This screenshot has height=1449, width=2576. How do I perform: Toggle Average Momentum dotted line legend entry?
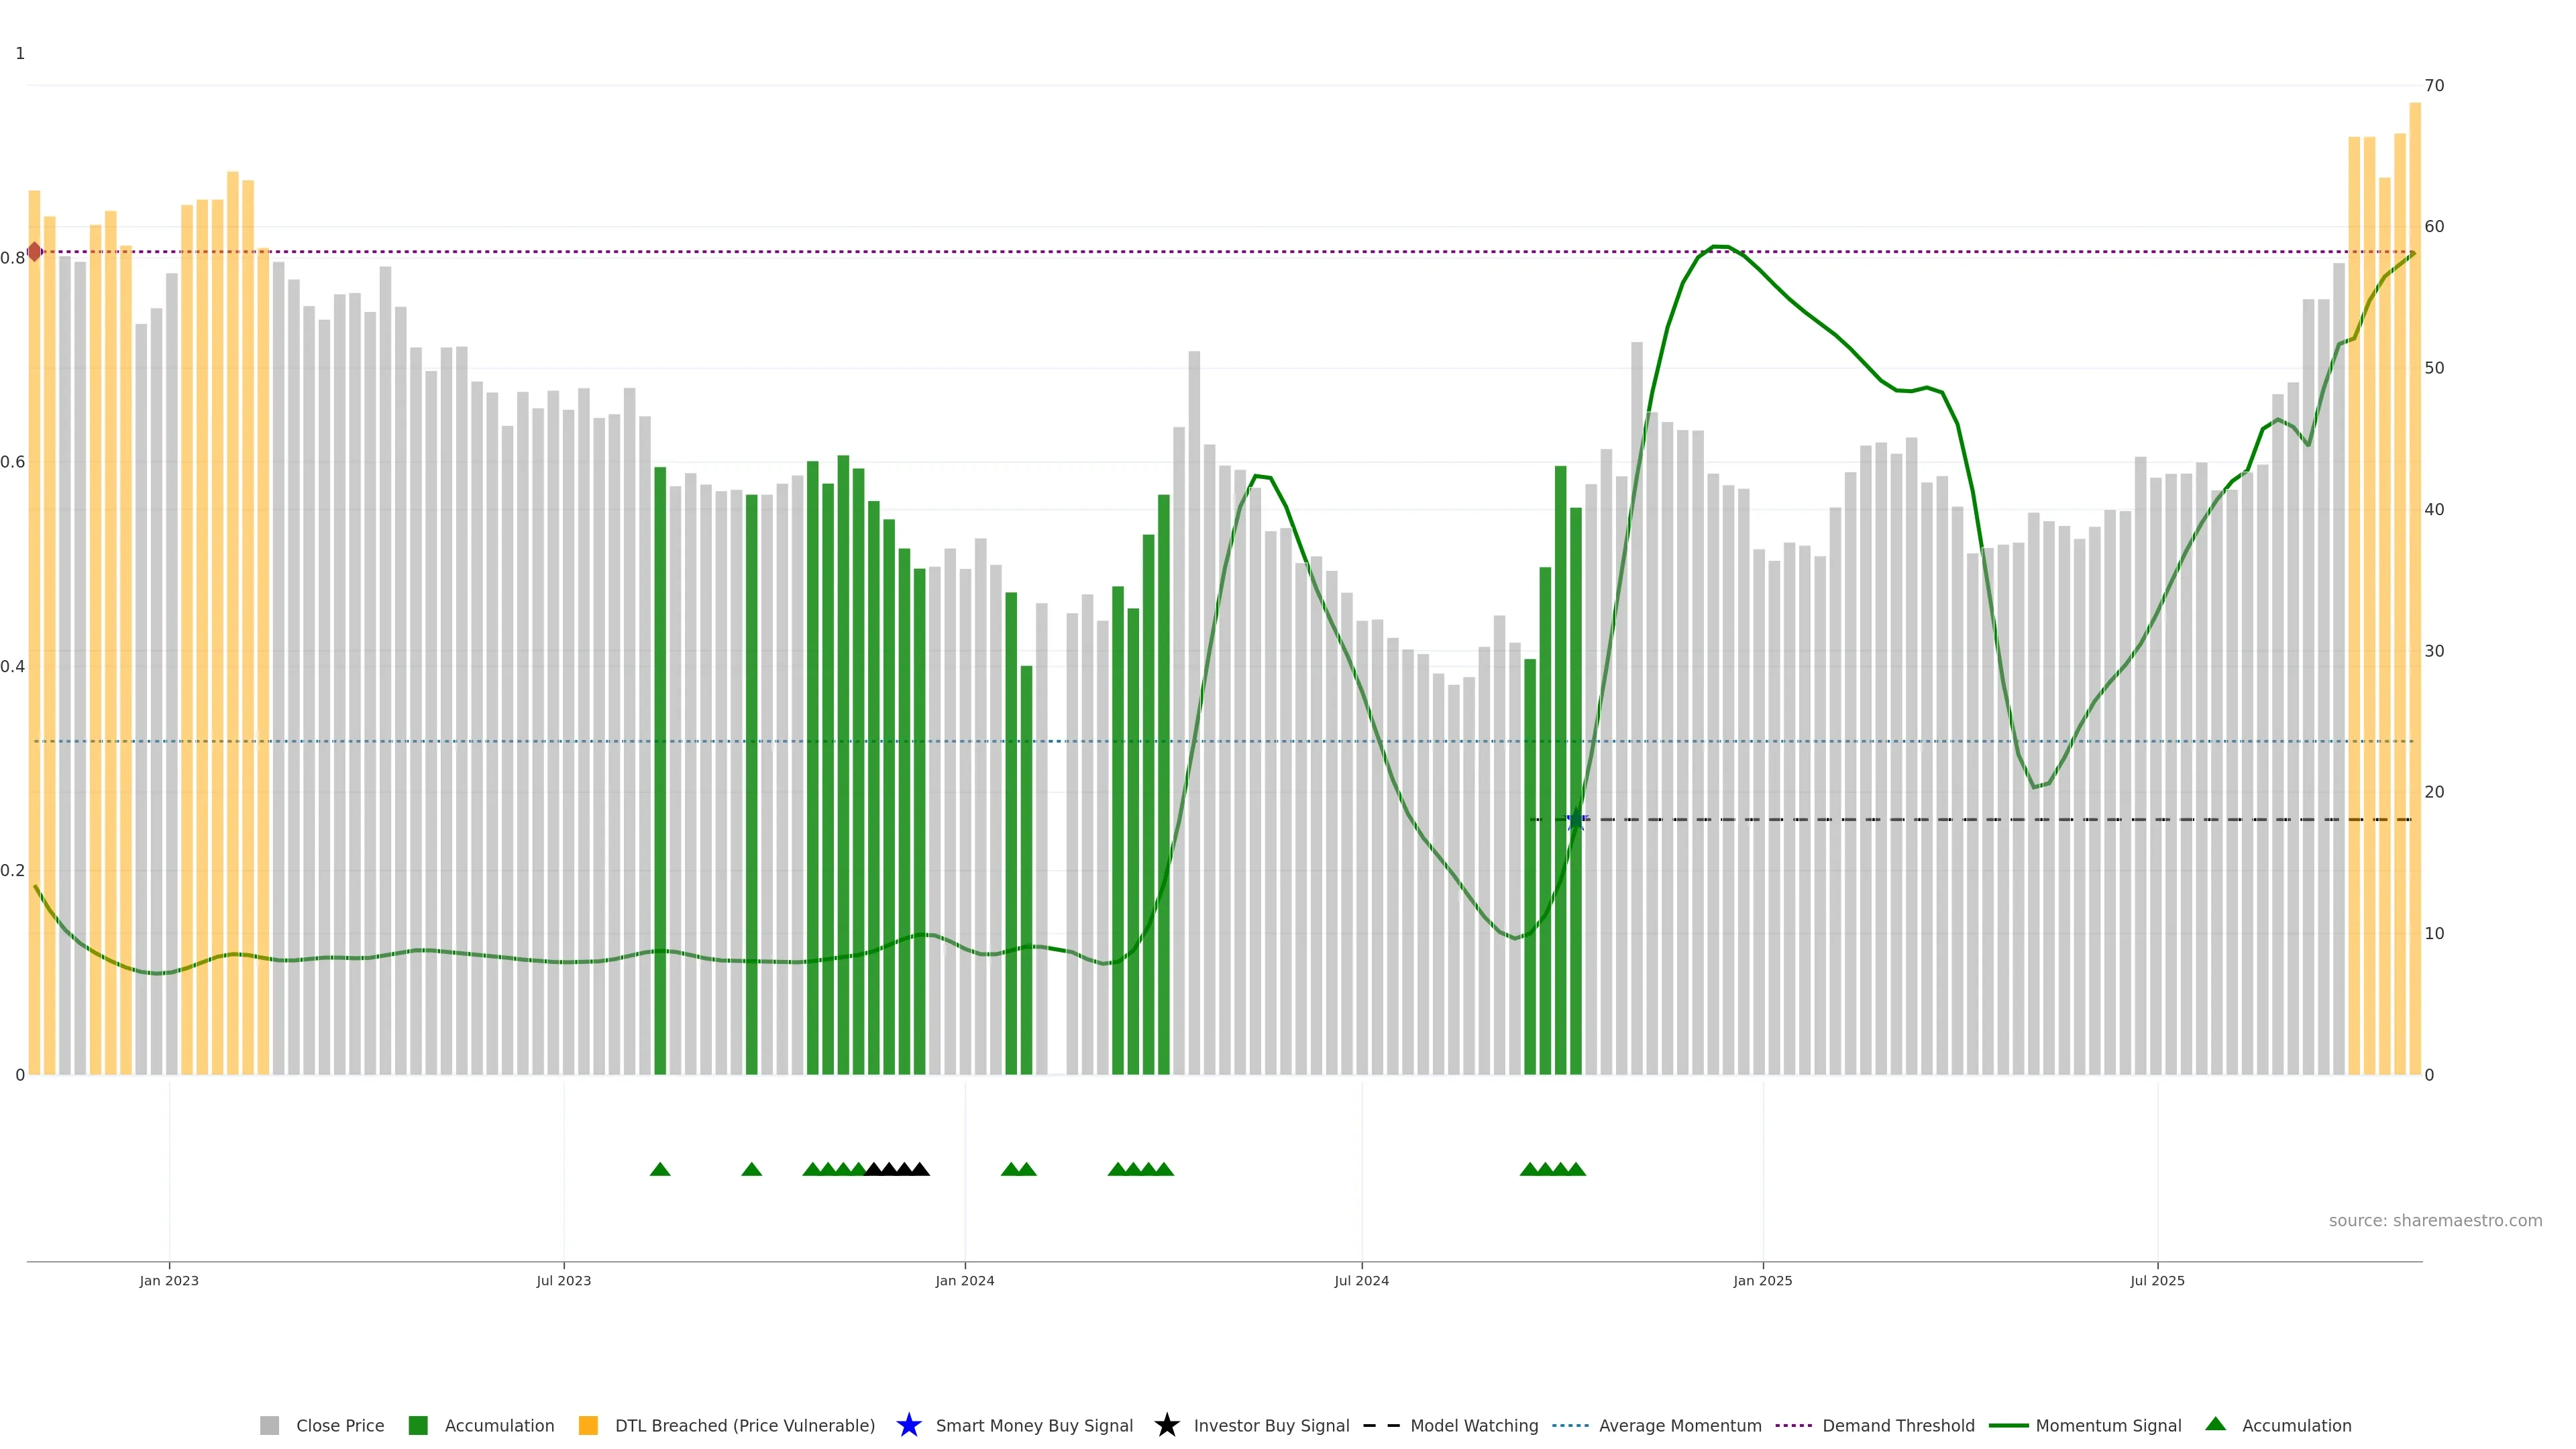pyautogui.click(x=1680, y=1426)
